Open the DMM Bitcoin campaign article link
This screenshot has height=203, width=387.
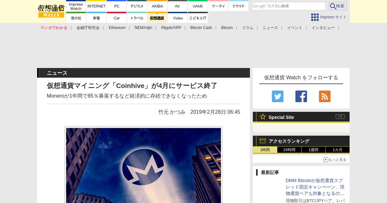(x=315, y=187)
